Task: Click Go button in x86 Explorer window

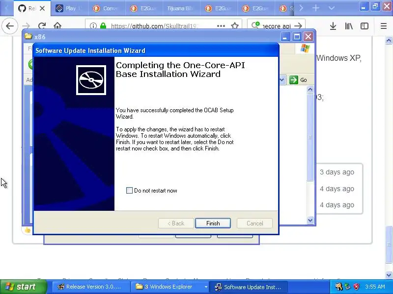Action: (x=298, y=80)
